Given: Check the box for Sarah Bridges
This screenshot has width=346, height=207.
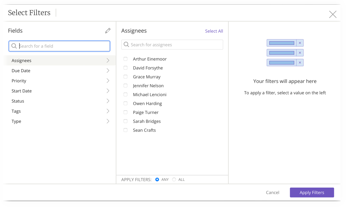Looking at the screenshot, I should click(125, 121).
